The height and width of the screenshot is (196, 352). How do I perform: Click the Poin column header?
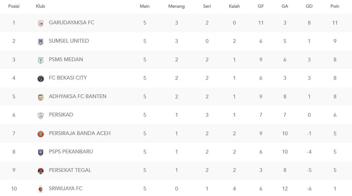tap(335, 6)
